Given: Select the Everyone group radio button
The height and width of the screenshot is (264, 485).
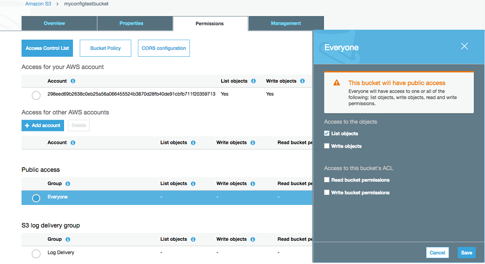Looking at the screenshot, I should tap(36, 198).
